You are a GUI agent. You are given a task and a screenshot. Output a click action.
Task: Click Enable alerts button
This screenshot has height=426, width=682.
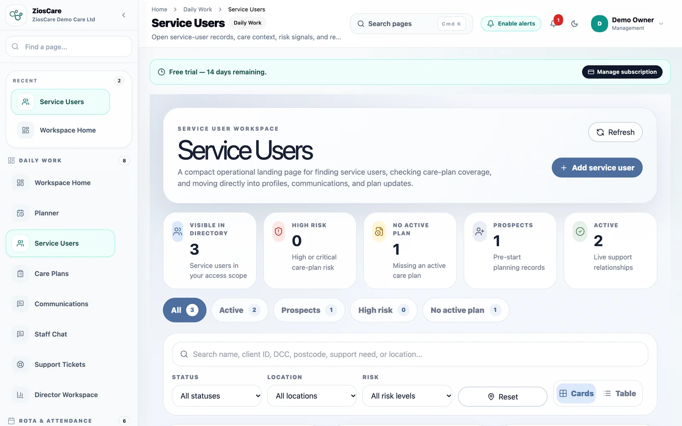pos(511,24)
